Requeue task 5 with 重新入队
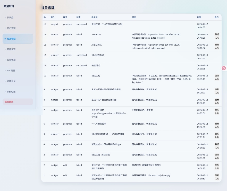Screen dimensions: 227x191 pos(217,136)
